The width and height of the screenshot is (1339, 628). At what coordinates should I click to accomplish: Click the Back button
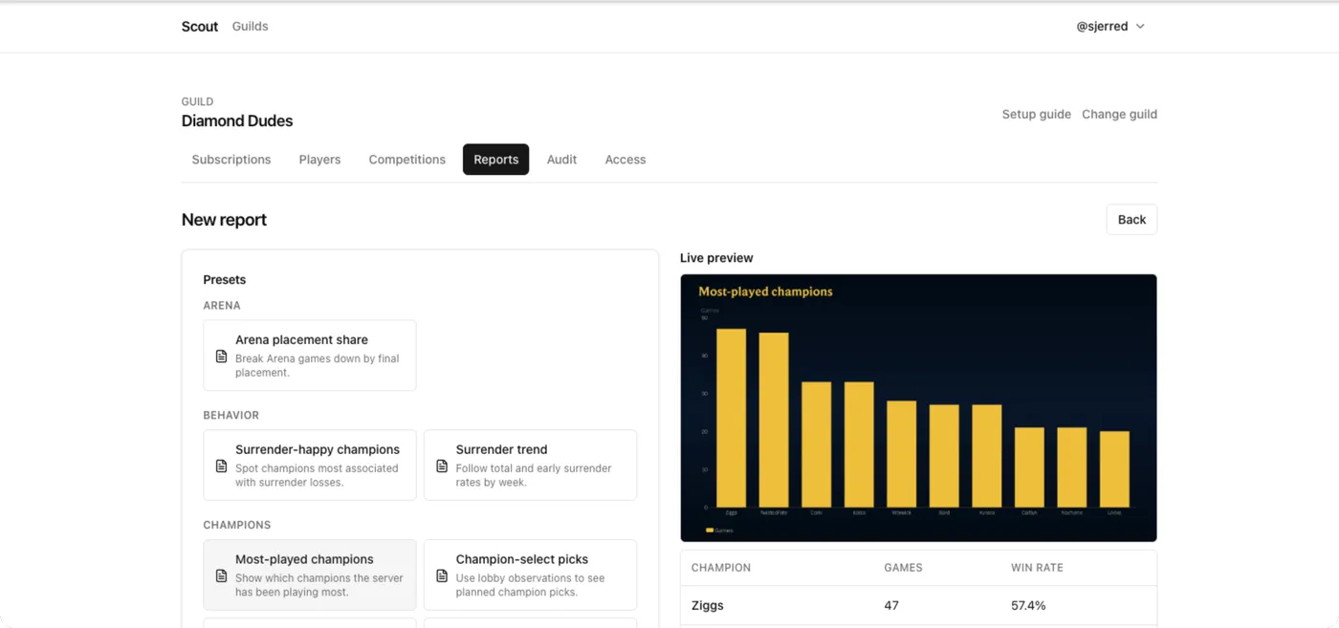[x=1131, y=220]
